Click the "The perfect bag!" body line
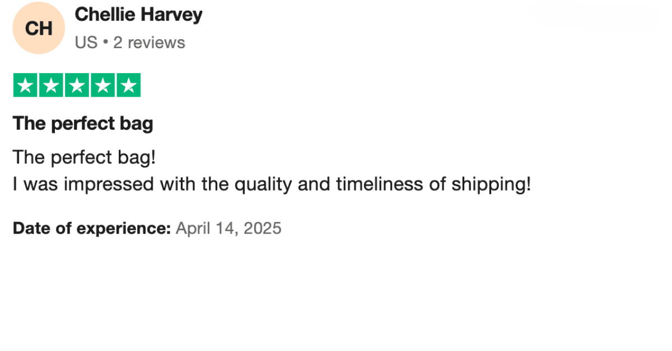This screenshot has width=672, height=351. pos(84,158)
